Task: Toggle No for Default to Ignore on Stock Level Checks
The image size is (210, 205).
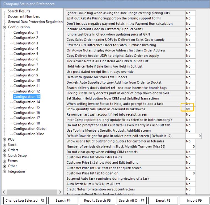Action: [x=190, y=77]
